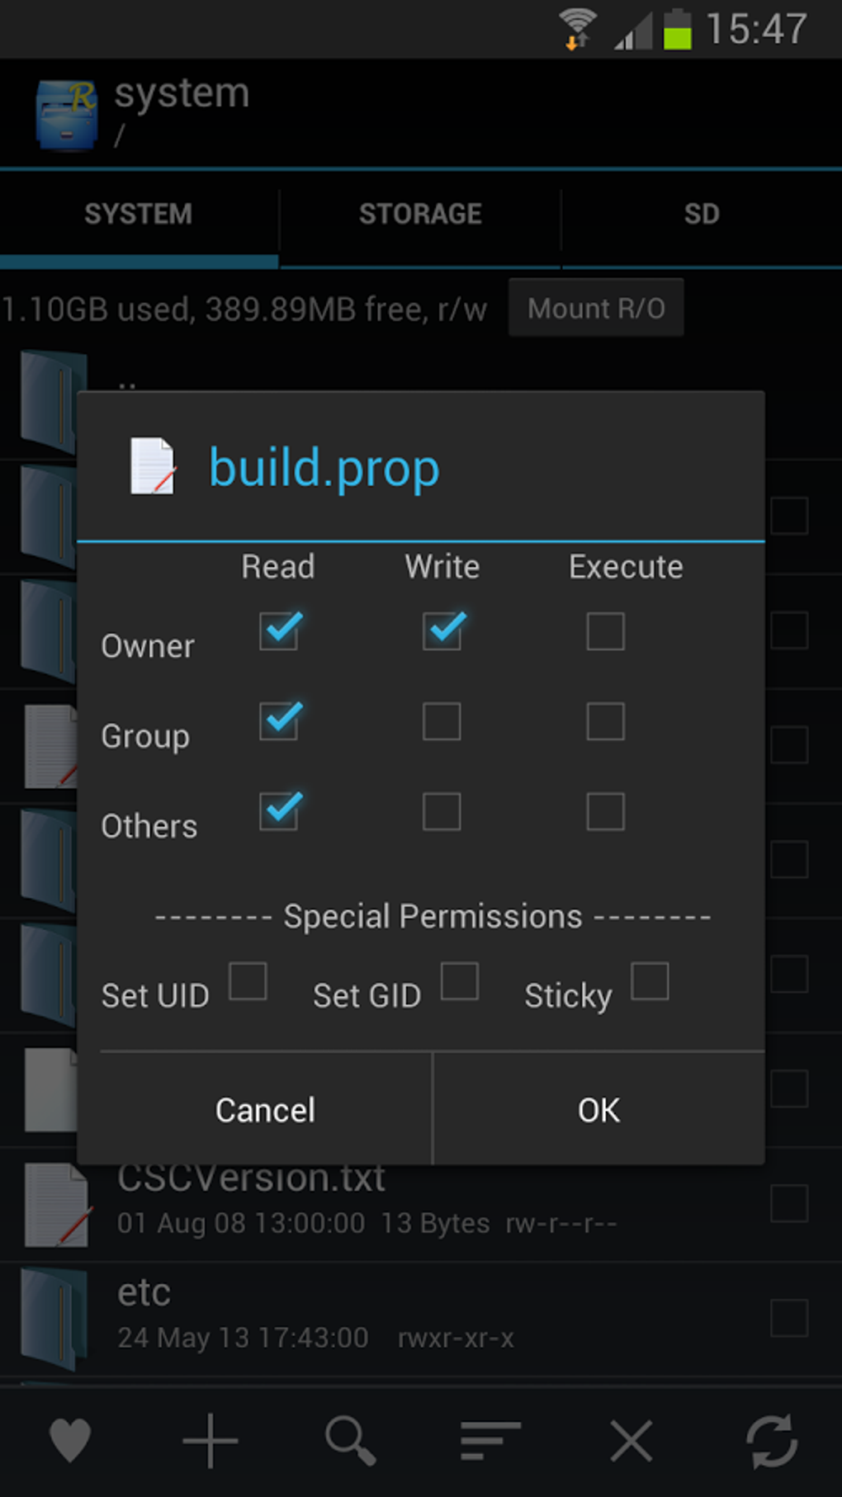
Task: Tap the favorites heart icon
Action: click(x=70, y=1441)
